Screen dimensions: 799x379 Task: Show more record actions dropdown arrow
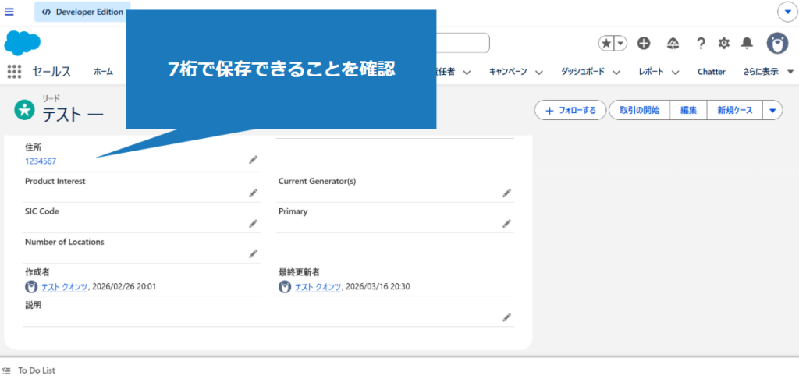(772, 111)
